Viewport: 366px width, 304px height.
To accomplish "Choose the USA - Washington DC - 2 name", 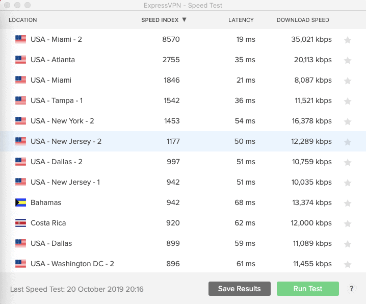I will click(72, 264).
